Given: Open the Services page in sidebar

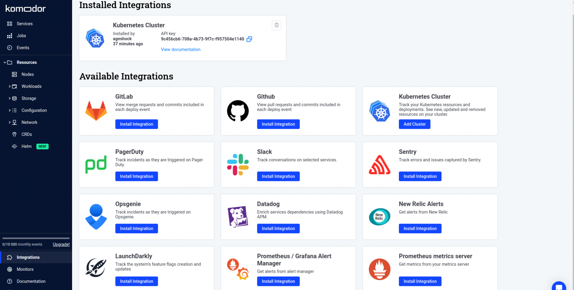Looking at the screenshot, I should (x=24, y=24).
